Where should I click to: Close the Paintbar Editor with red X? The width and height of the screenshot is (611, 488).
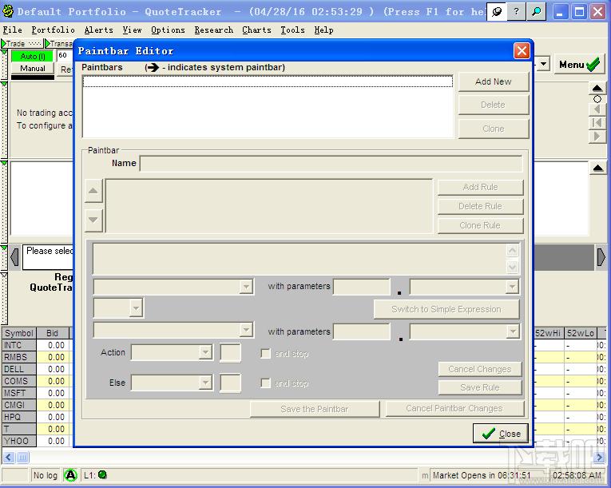tap(522, 50)
